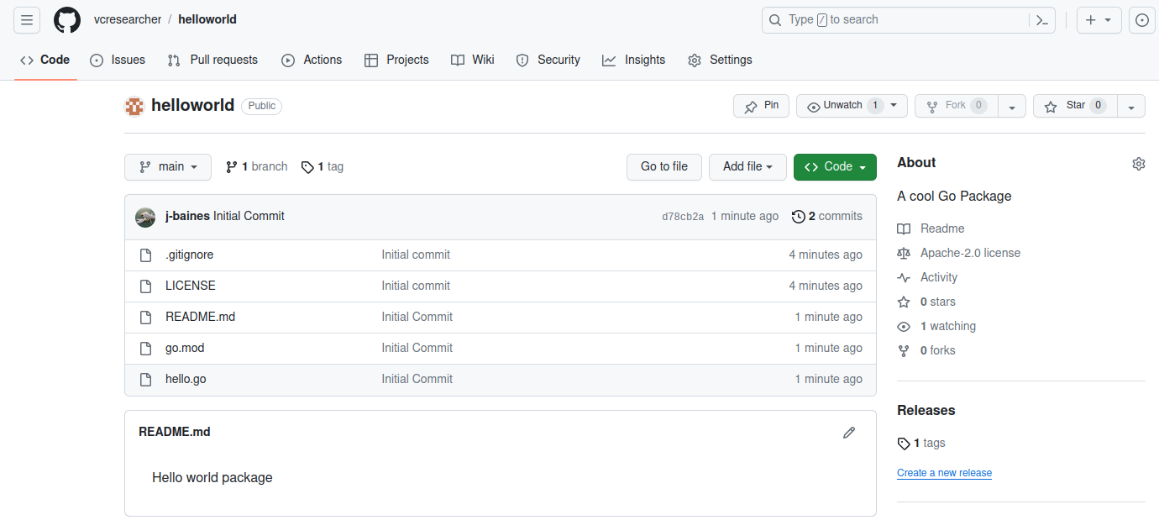Open the global navigation hamburger menu
This screenshot has width=1159, height=520.
coord(26,19)
